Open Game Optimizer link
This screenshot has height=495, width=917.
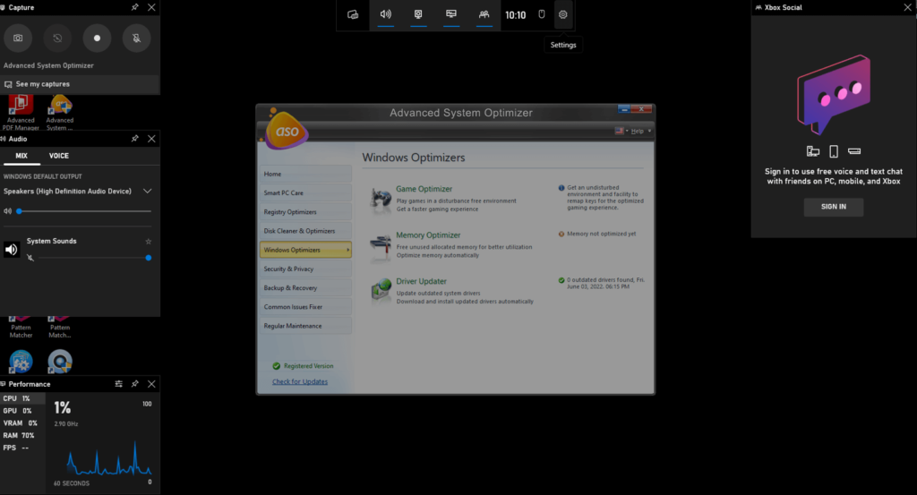[424, 189]
